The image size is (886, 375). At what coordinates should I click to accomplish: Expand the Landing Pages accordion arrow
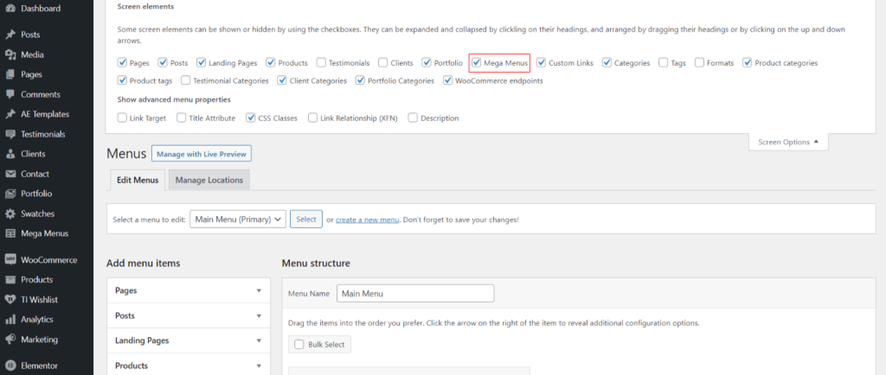259,340
